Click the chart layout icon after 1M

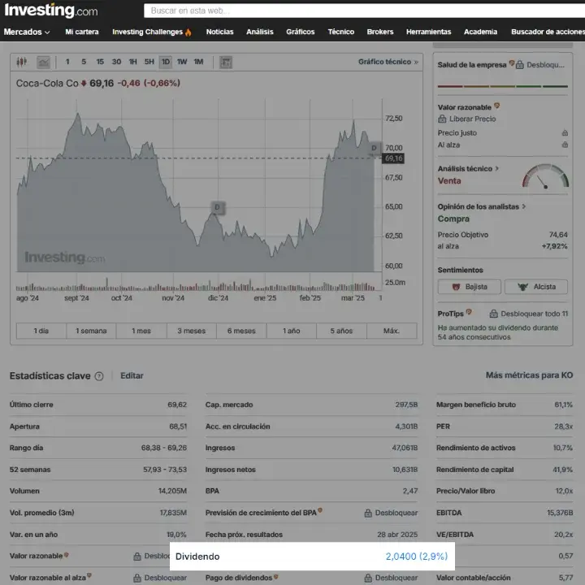(226, 62)
